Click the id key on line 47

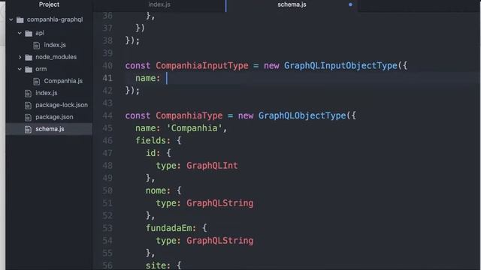[150, 153]
